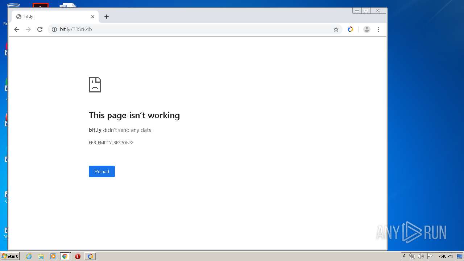Screen dimensions: 464x261
Task: Go back to the previous page
Action: [17, 29]
